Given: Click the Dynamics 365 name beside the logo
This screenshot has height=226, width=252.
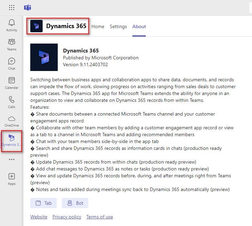Looking at the screenshot, I should 81,51.
